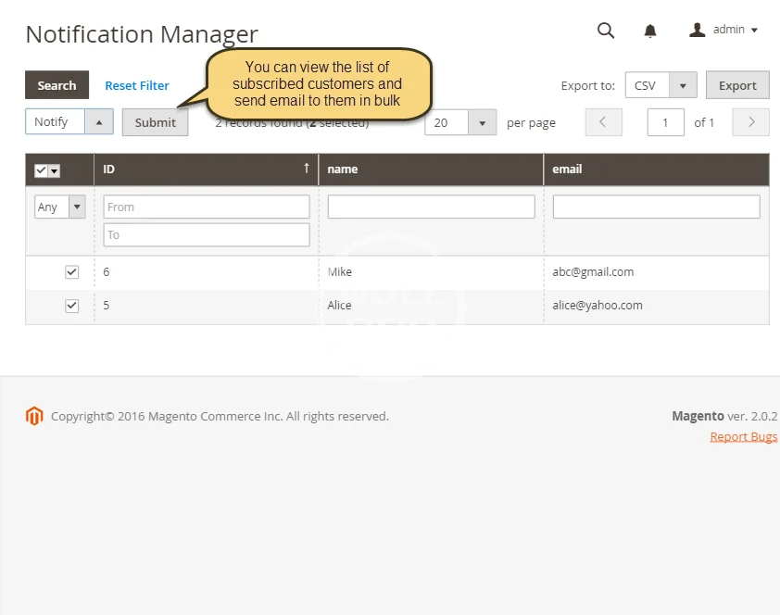The image size is (780, 615).
Task: Uncheck the row for Alice
Action: 71,306
